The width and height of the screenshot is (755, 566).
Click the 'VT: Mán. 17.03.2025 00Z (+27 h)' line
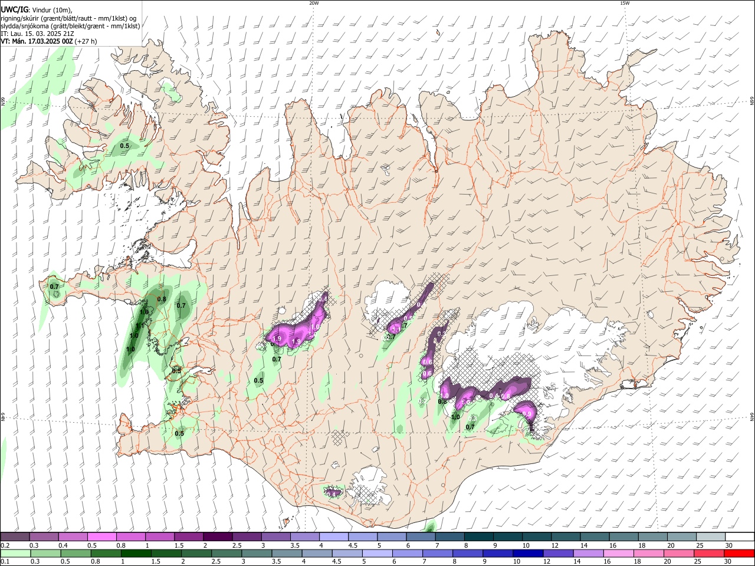(49, 41)
